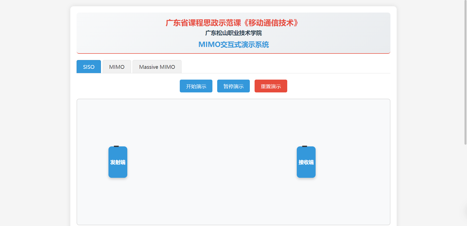Open the MIMO tab
This screenshot has width=467, height=226.
(117, 67)
